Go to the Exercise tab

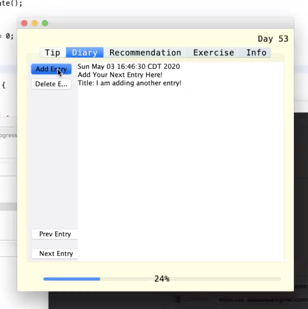coord(214,53)
